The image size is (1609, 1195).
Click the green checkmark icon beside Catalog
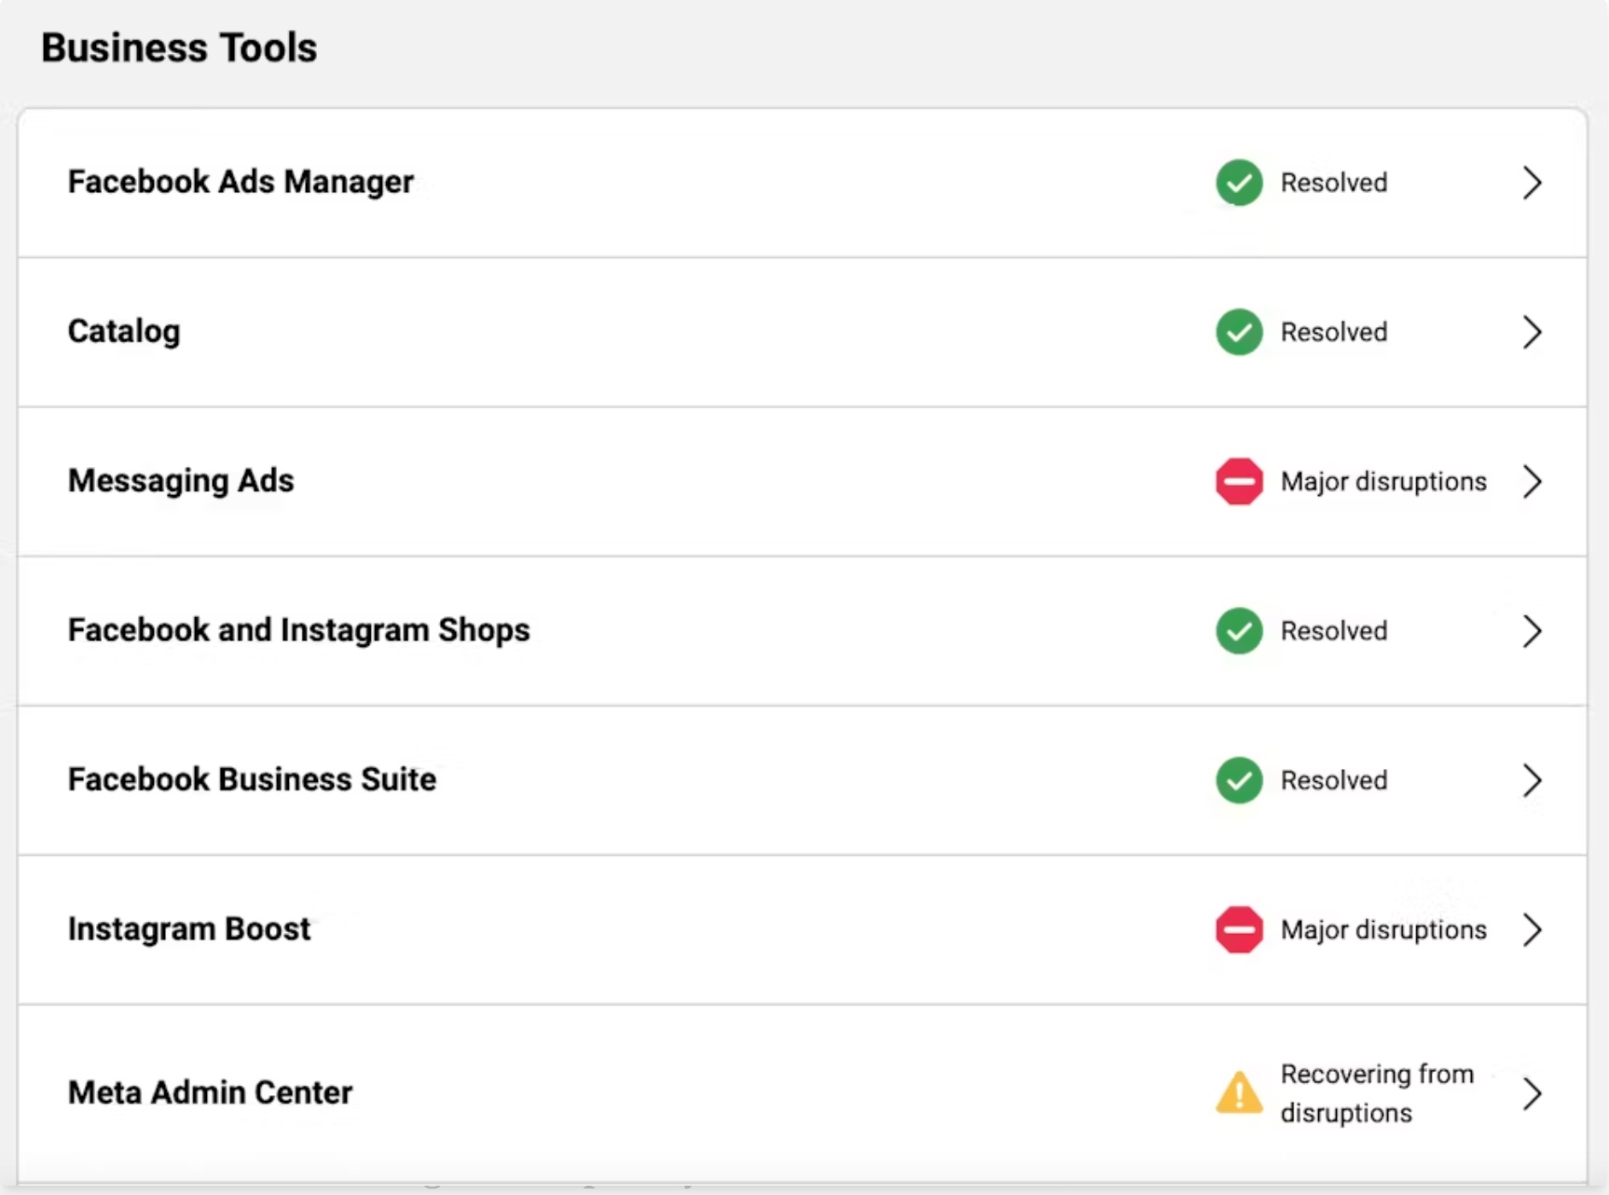tap(1239, 332)
